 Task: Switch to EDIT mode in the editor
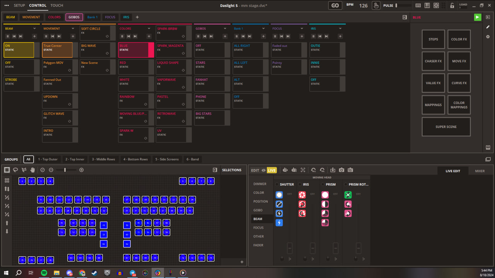[x=255, y=170]
